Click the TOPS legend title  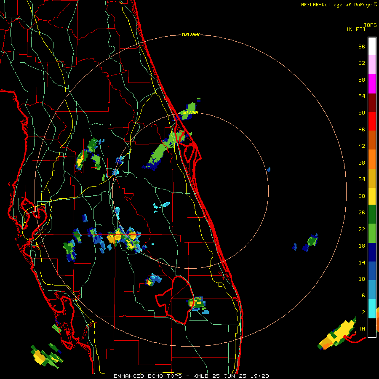[370, 25]
